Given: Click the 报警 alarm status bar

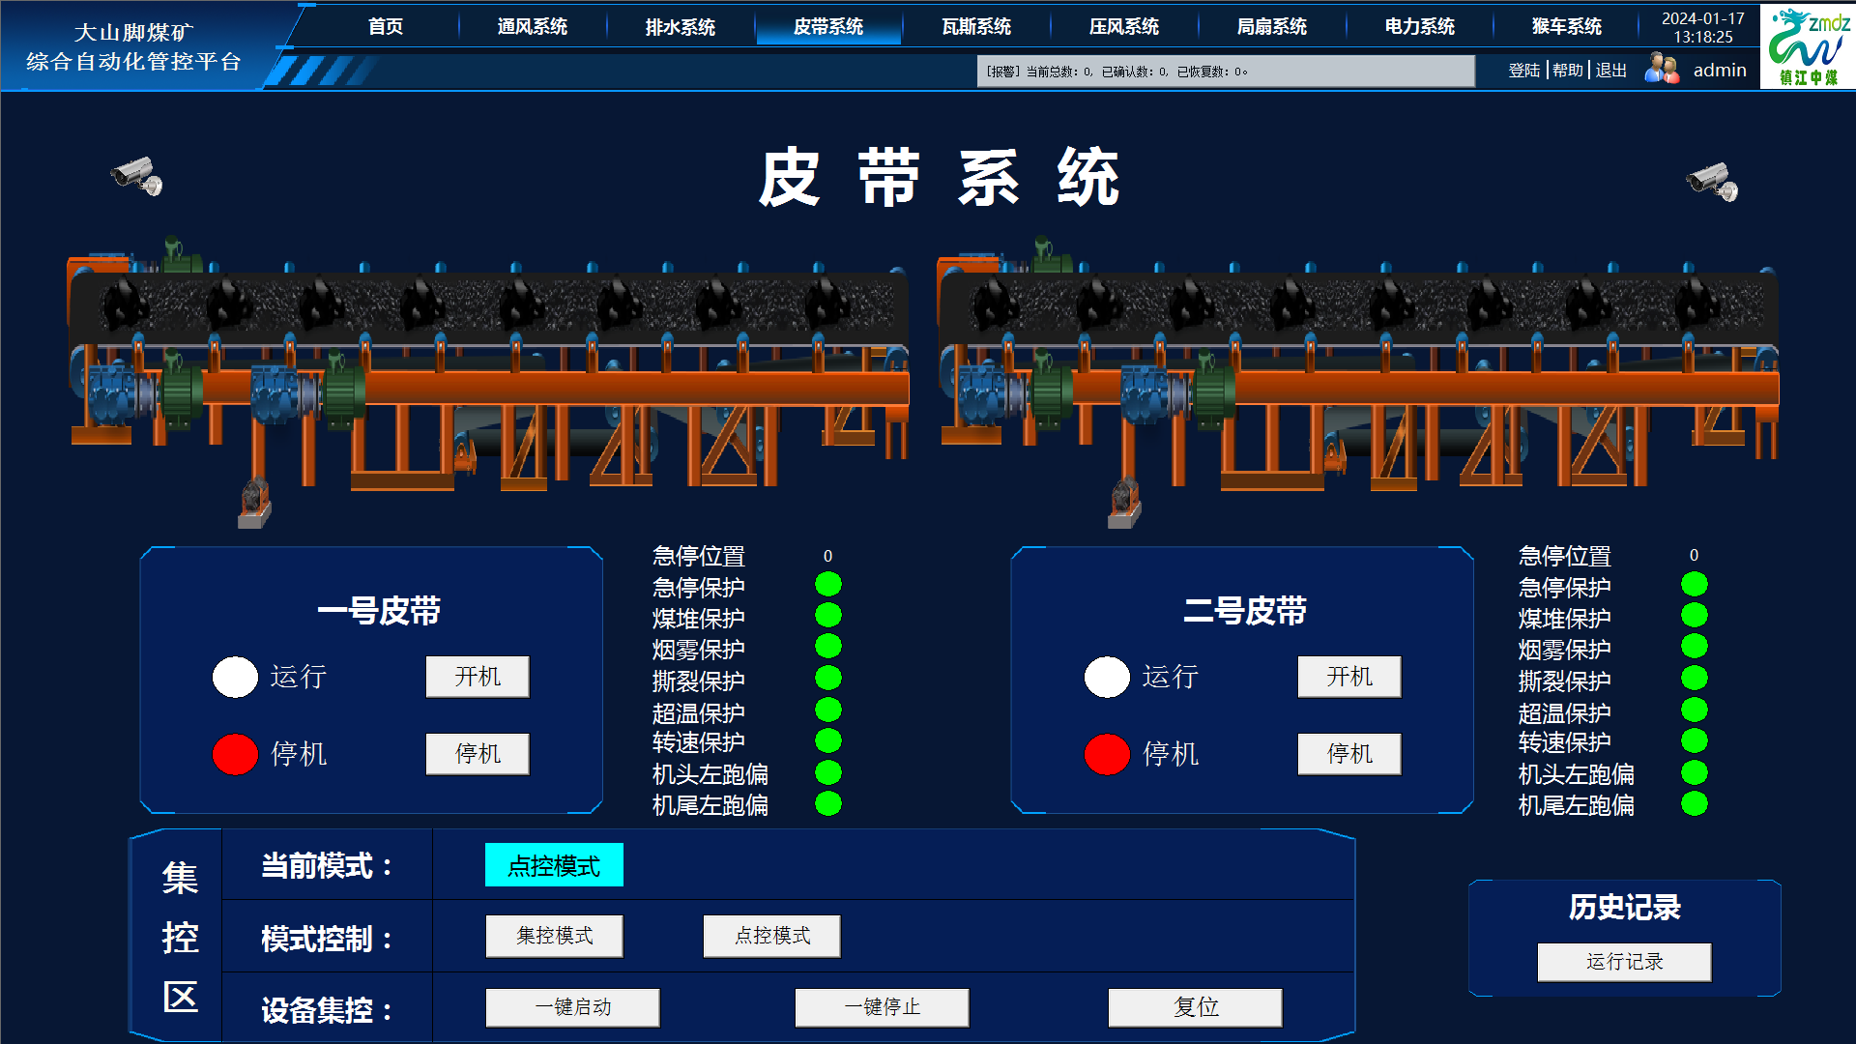Looking at the screenshot, I should pyautogui.click(x=1226, y=70).
